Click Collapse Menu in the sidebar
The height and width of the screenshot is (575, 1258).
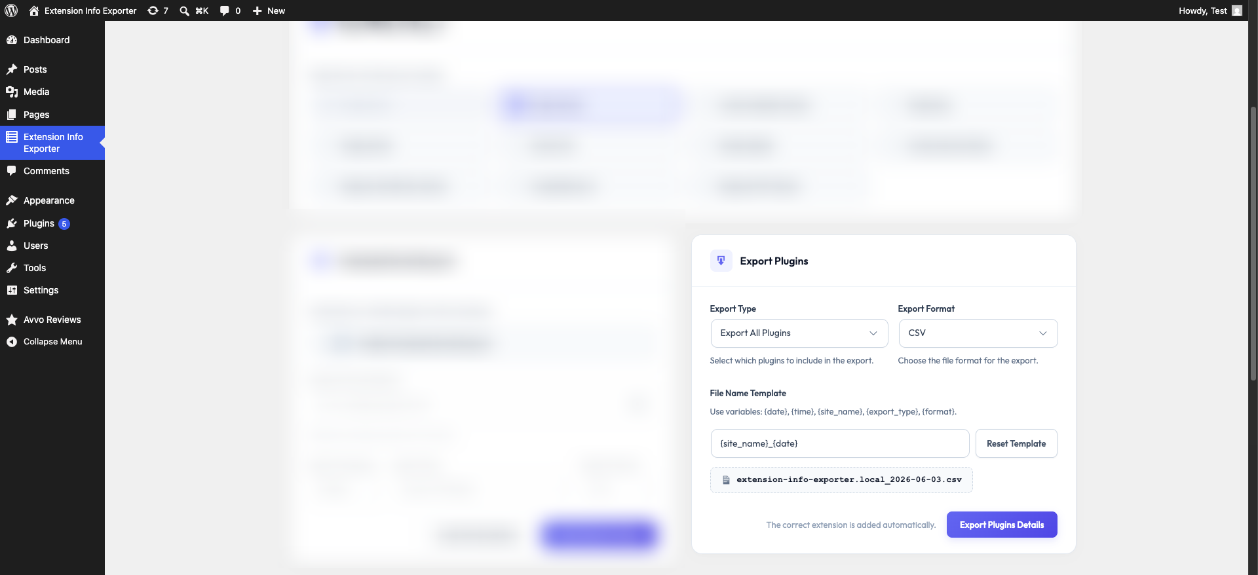(52, 342)
